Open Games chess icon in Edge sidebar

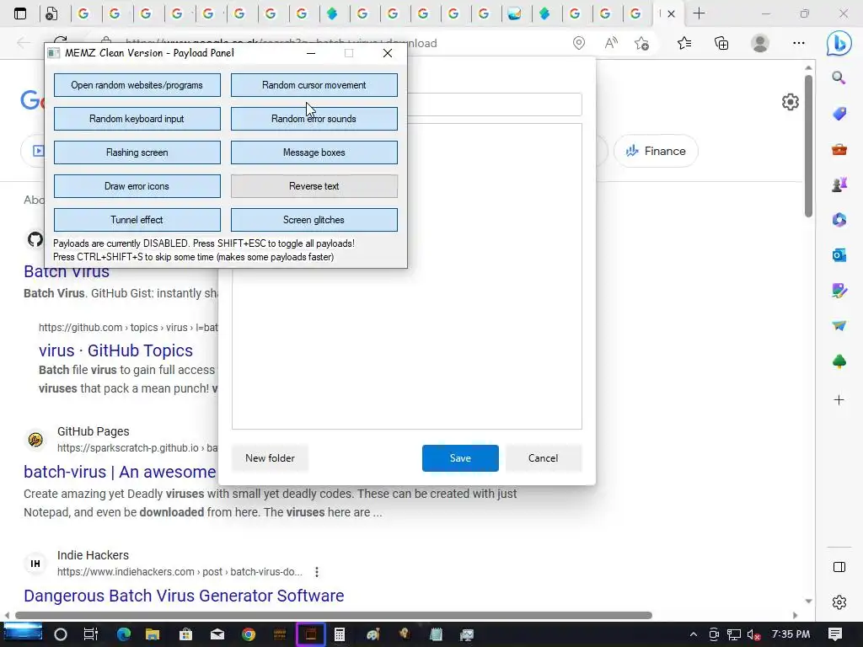839,184
